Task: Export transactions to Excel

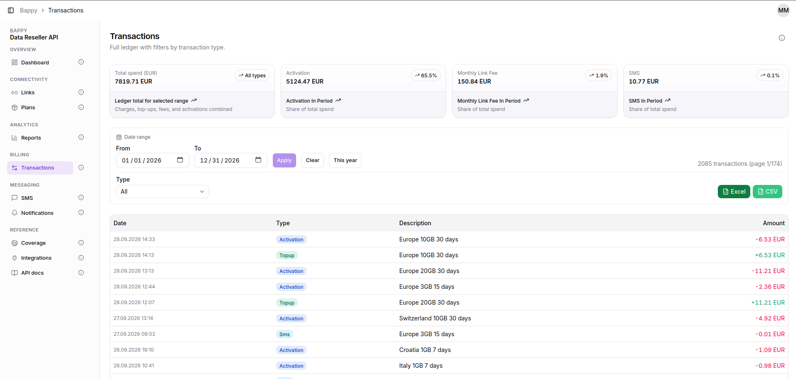Action: click(x=734, y=192)
